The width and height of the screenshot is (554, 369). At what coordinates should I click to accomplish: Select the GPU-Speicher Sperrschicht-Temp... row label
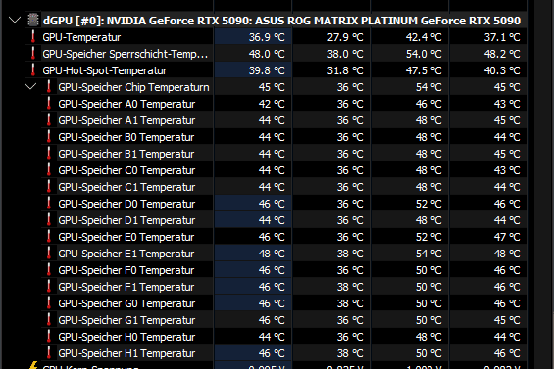click(x=126, y=54)
